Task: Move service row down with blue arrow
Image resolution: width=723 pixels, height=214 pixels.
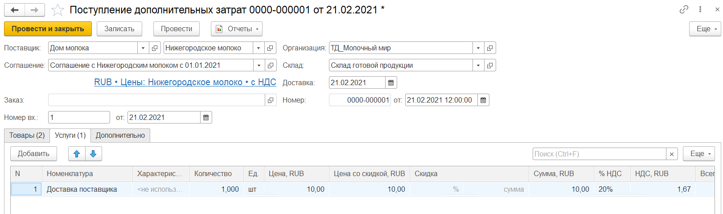Action: point(93,154)
